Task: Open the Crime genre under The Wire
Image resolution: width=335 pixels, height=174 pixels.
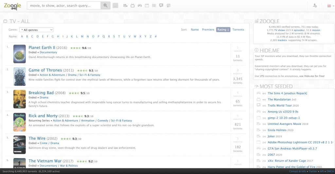Action: click(44, 143)
